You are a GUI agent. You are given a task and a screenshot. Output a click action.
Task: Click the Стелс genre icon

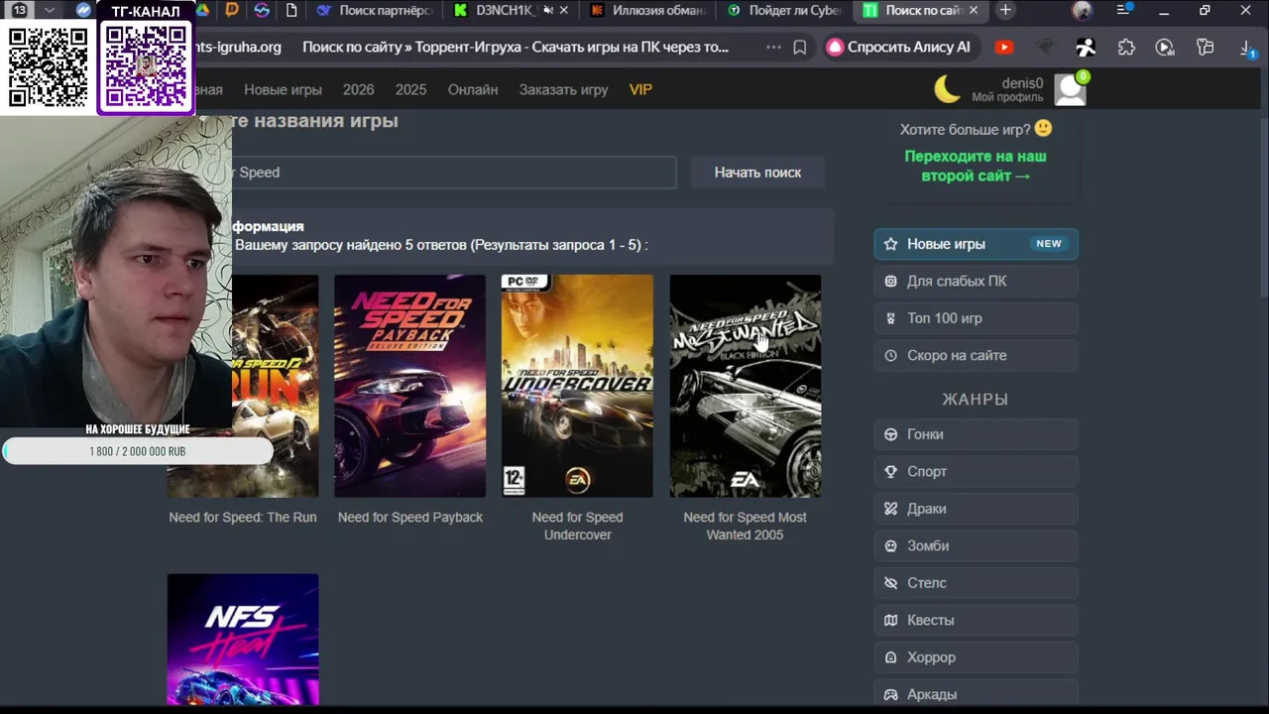pos(890,583)
